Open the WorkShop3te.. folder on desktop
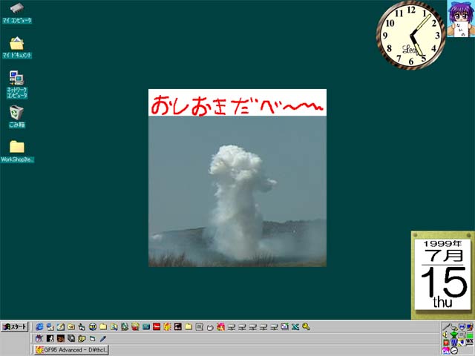This screenshot has height=356, width=475. click(16, 147)
